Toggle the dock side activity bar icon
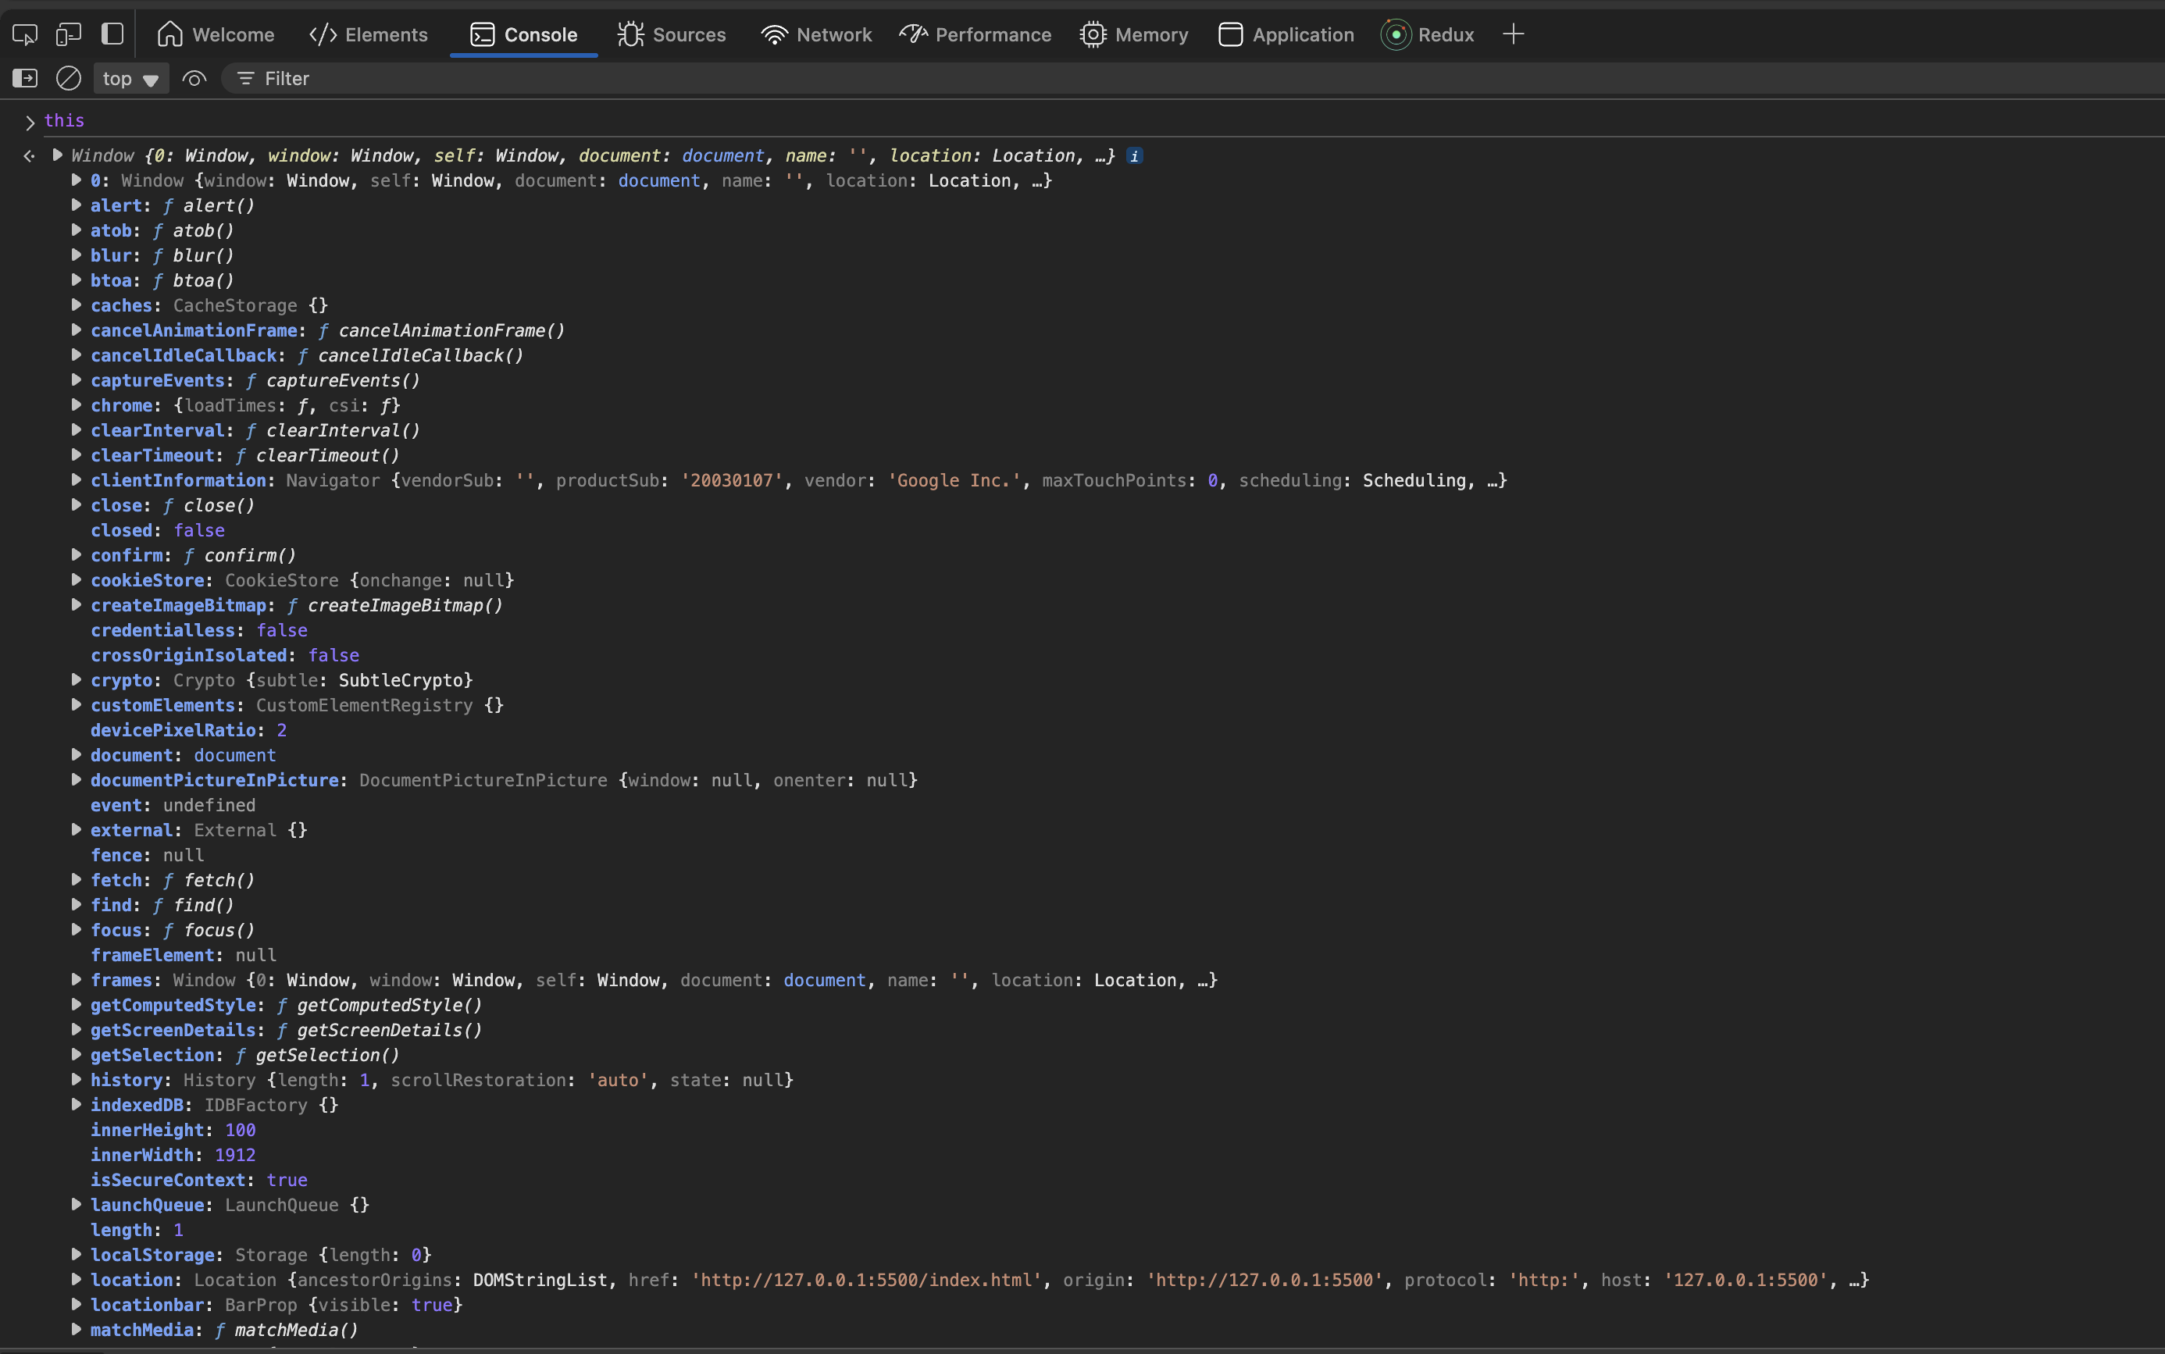Viewport: 2165px width, 1354px height. click(x=112, y=34)
